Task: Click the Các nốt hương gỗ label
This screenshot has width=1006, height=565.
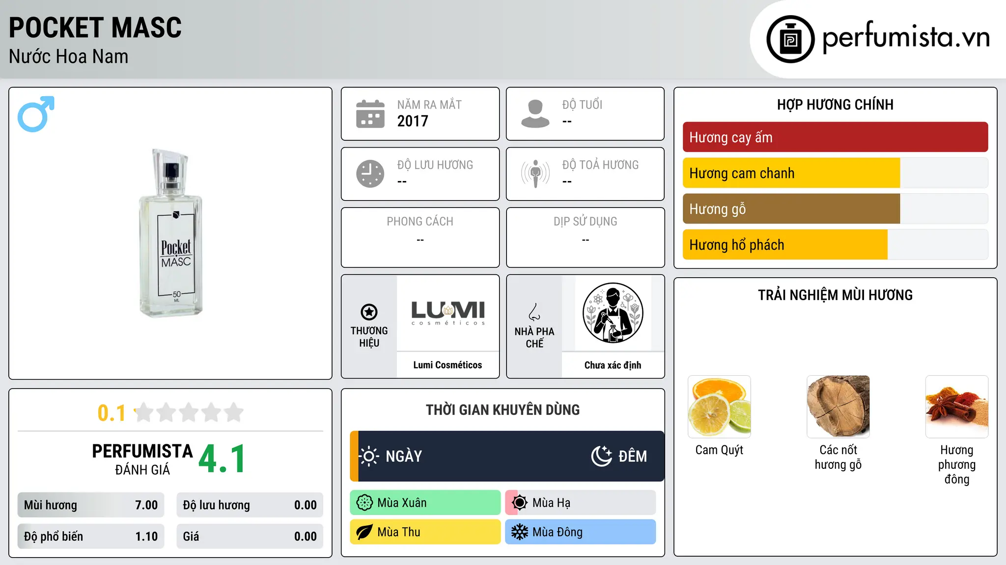Action: coord(838,457)
